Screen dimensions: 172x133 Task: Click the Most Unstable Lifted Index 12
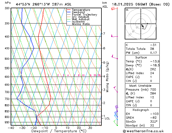click(152, 97)
